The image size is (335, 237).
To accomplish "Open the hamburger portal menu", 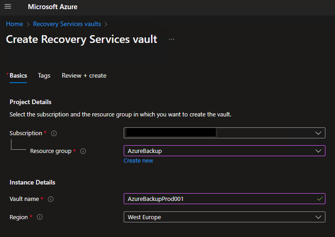I will pos(8,7).
